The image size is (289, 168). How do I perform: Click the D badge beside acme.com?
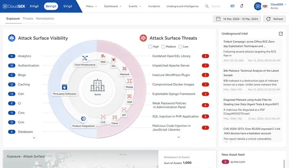tap(225, 162)
